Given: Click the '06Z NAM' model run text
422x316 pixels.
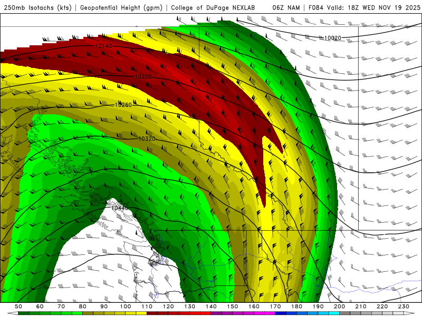Looking at the screenshot, I should [x=286, y=8].
